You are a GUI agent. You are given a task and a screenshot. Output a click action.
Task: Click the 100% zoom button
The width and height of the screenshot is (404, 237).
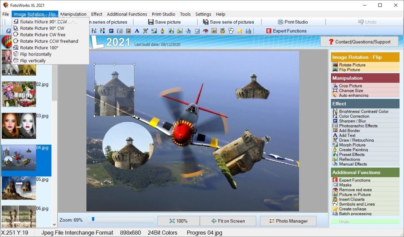coord(178,221)
